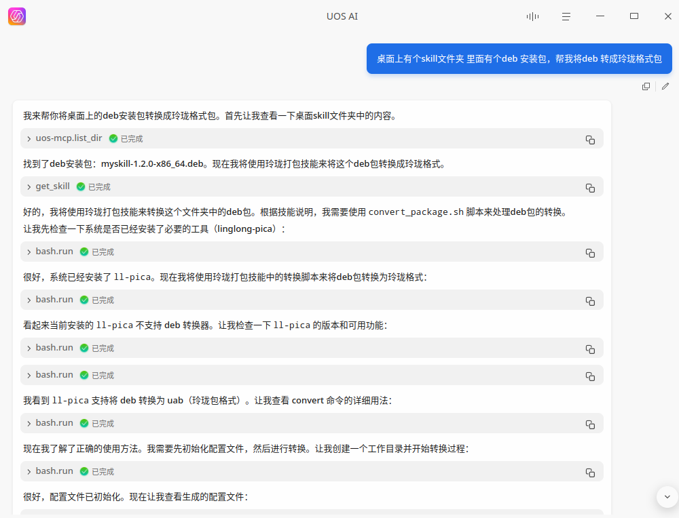The width and height of the screenshot is (679, 518).
Task: Copy bash.run output below '系统已经安装了 ll-pica' line
Action: coord(590,301)
